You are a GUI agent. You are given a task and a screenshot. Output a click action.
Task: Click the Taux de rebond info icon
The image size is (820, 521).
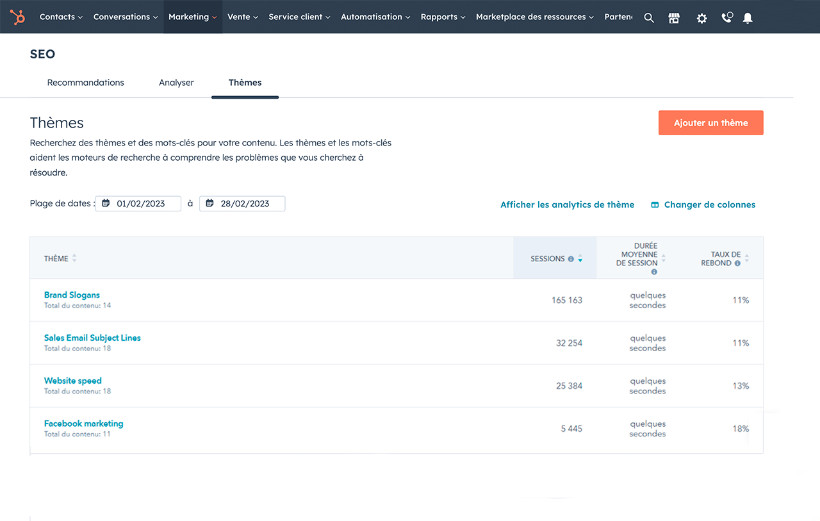pos(737,263)
